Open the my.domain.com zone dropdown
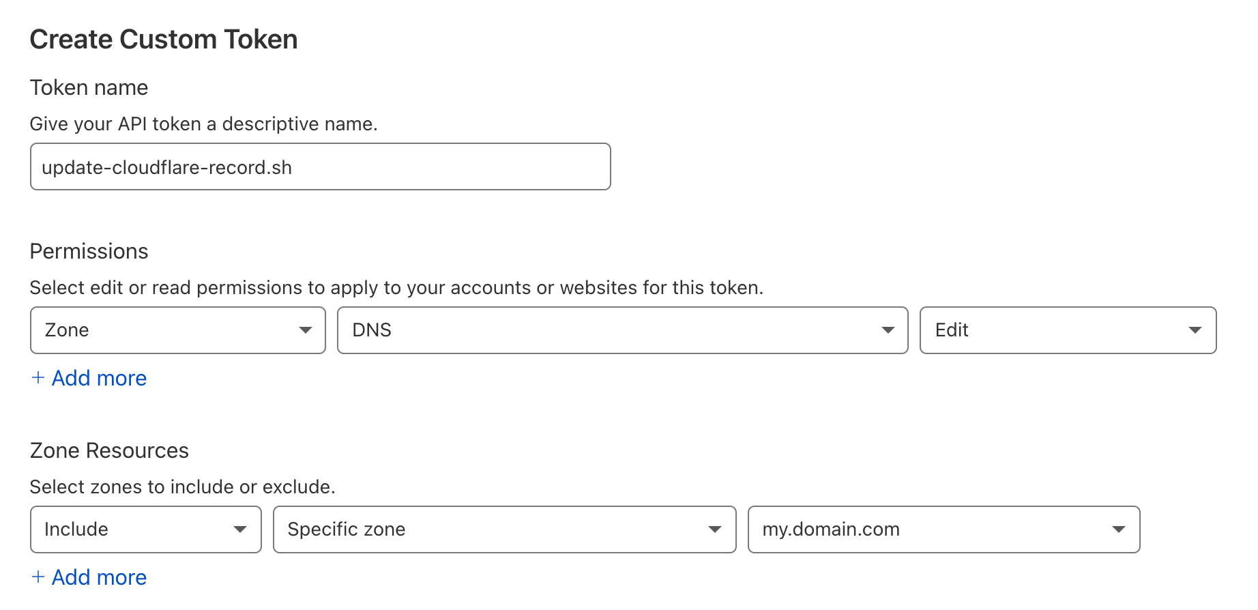Viewport: 1258px width, 610px height. [x=943, y=529]
